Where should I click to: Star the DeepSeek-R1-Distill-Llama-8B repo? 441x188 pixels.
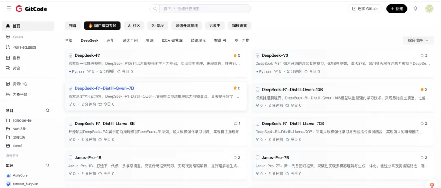pos(236,124)
